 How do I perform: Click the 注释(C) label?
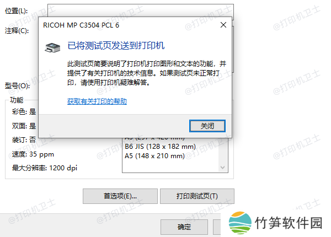click(17, 31)
